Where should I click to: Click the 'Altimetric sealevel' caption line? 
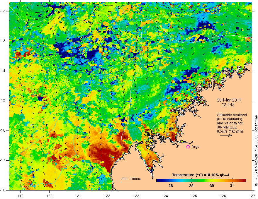[x=232, y=115]
